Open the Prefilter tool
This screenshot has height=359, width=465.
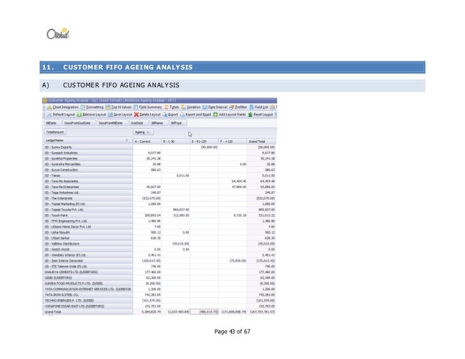point(238,107)
